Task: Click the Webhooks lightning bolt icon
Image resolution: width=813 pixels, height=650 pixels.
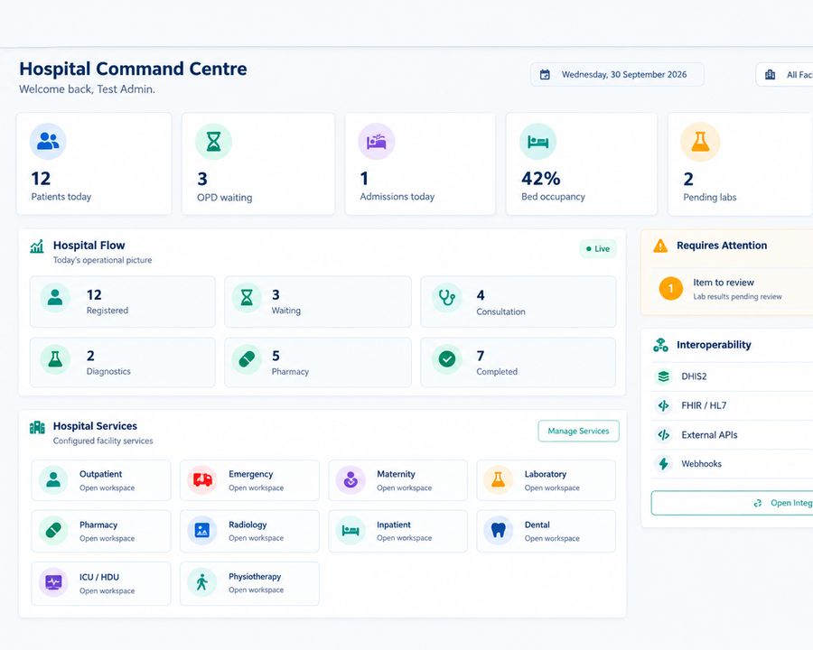Action: point(664,463)
